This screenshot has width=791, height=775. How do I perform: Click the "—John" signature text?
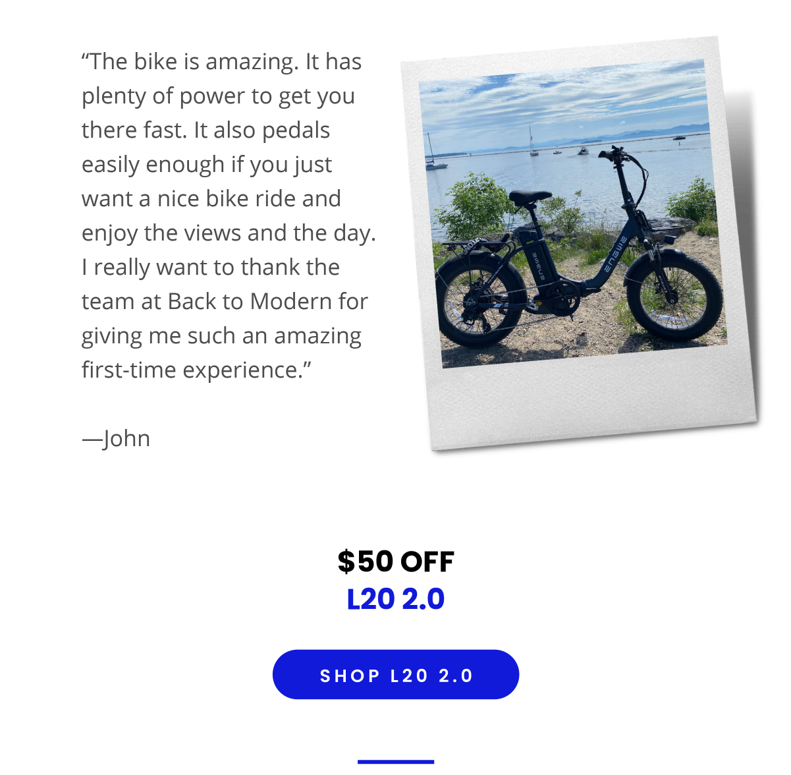(x=116, y=438)
